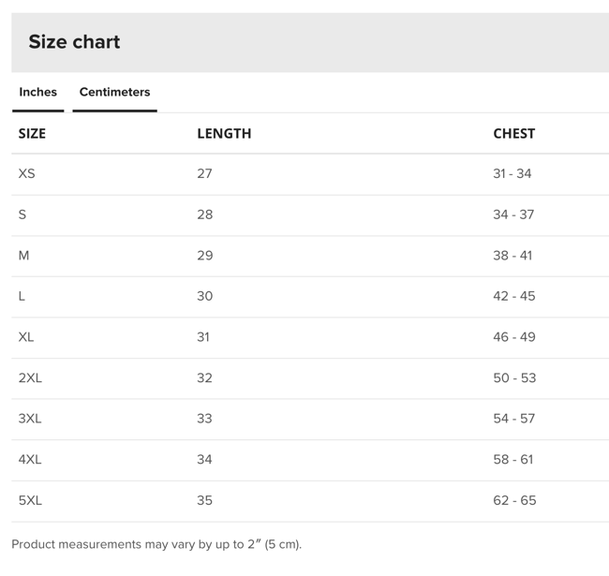The width and height of the screenshot is (609, 576).
Task: Click the SIZE column header
Action: 32,133
